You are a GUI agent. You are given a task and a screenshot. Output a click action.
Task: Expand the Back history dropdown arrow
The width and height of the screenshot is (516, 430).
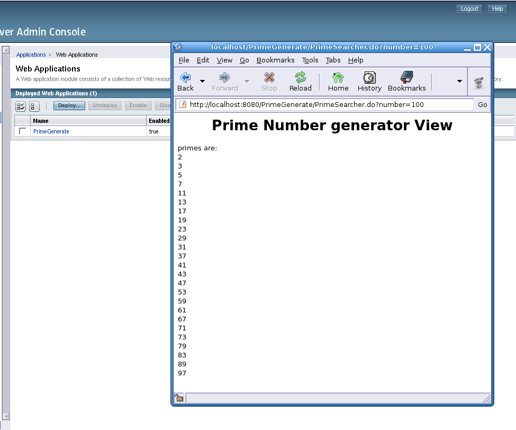(x=203, y=82)
